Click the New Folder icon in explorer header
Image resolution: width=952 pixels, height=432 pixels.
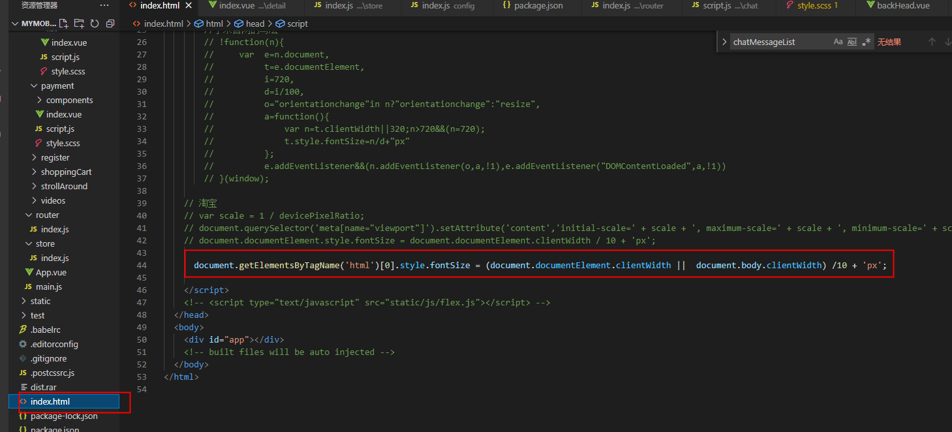(80, 23)
